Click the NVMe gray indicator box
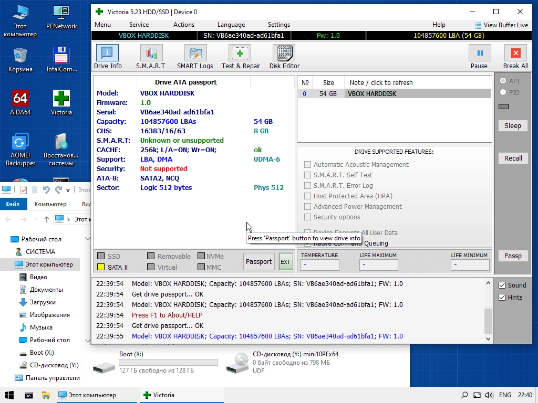This screenshot has width=538, height=403. click(x=201, y=256)
